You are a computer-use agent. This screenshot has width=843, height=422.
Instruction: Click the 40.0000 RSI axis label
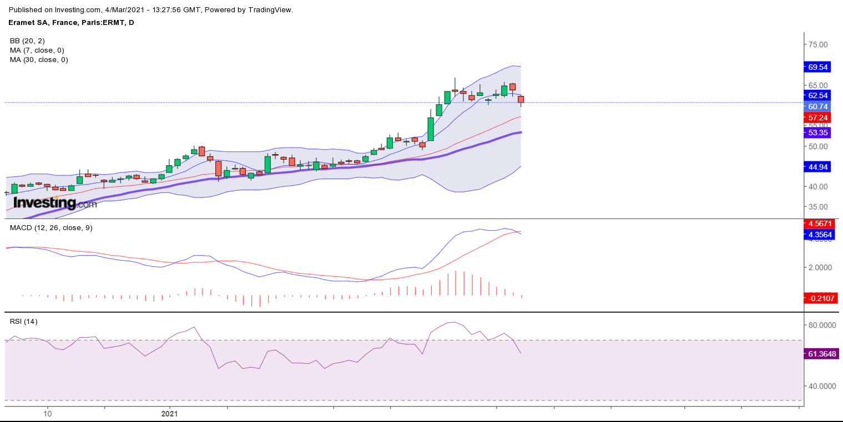(821, 386)
